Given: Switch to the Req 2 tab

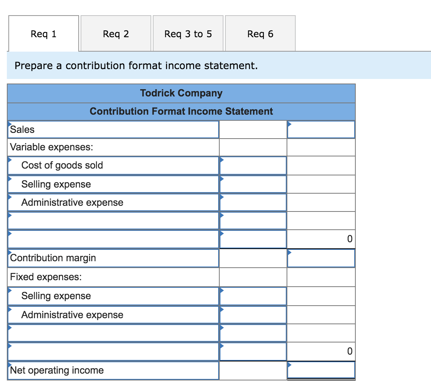Looking at the screenshot, I should tap(116, 34).
